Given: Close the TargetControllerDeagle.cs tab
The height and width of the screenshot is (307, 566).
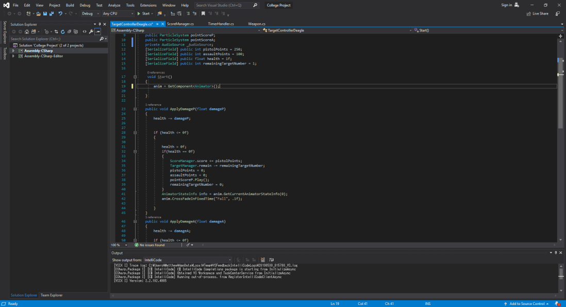Looking at the screenshot, I should coord(162,24).
